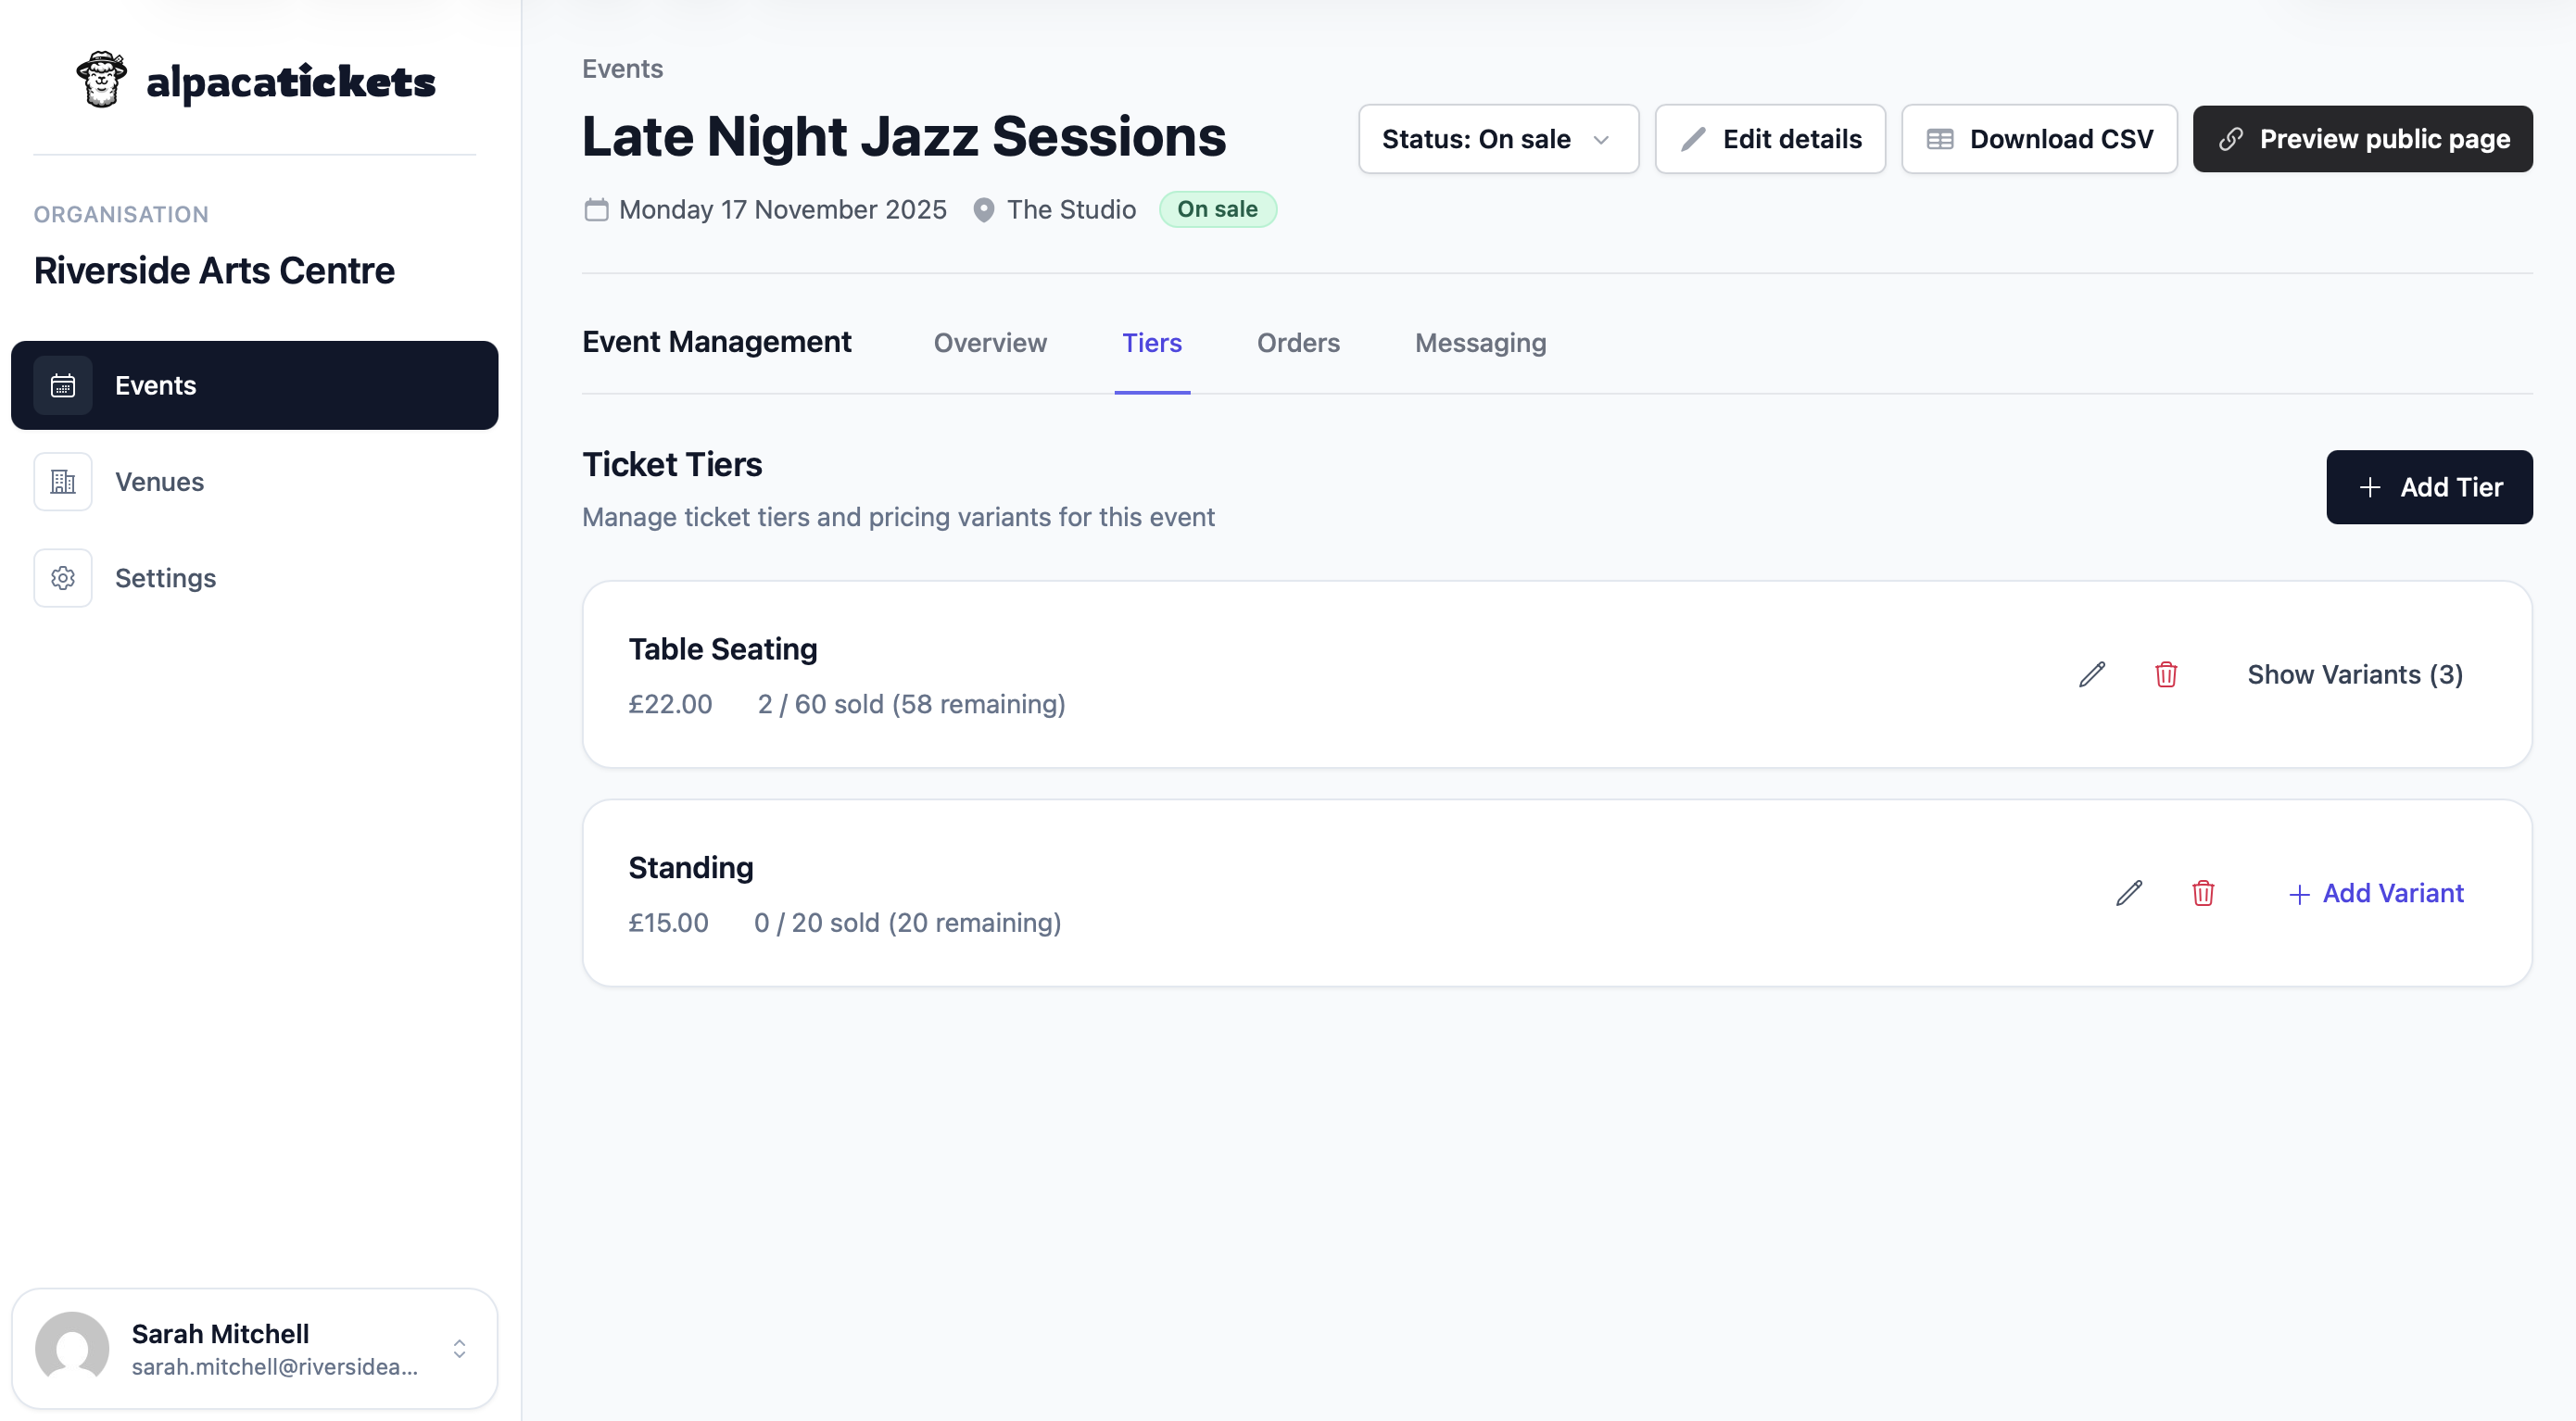2576x1421 pixels.
Task: Select the Venues building icon
Action: (x=62, y=481)
